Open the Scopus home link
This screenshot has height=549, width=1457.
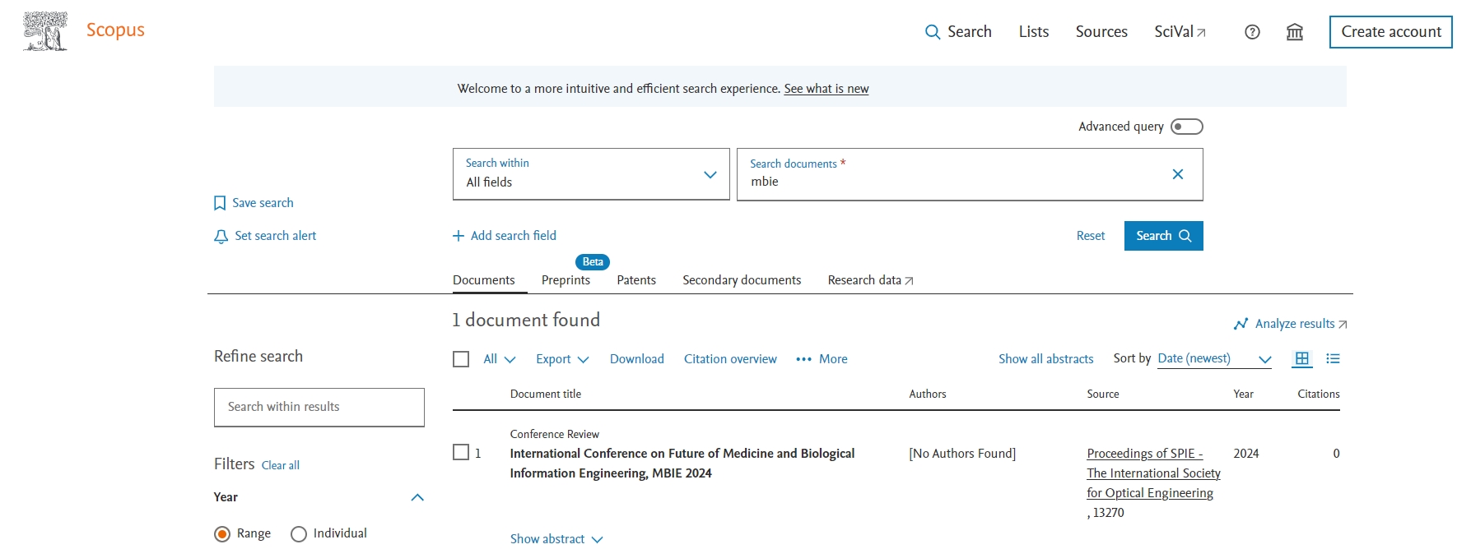pyautogui.click(x=115, y=30)
